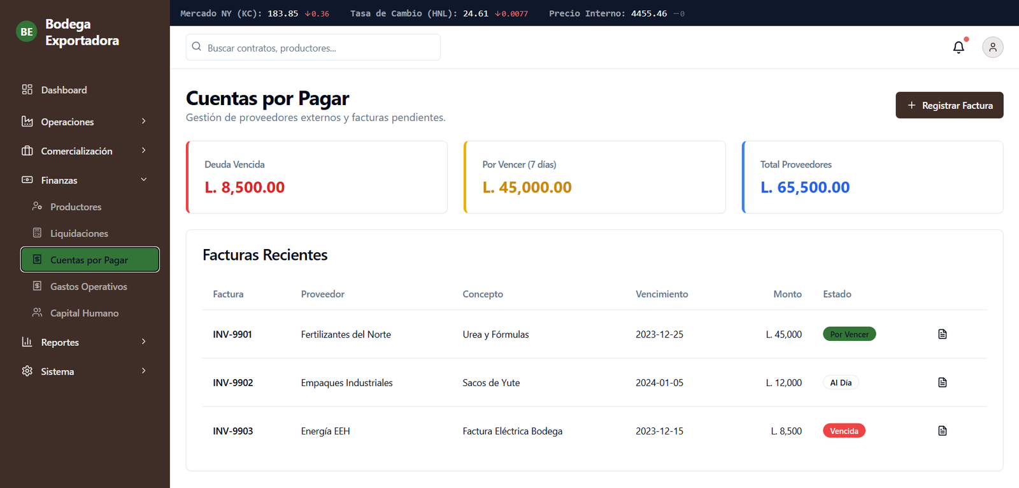This screenshot has width=1019, height=488.
Task: Click the Monto column header
Action: (787, 294)
